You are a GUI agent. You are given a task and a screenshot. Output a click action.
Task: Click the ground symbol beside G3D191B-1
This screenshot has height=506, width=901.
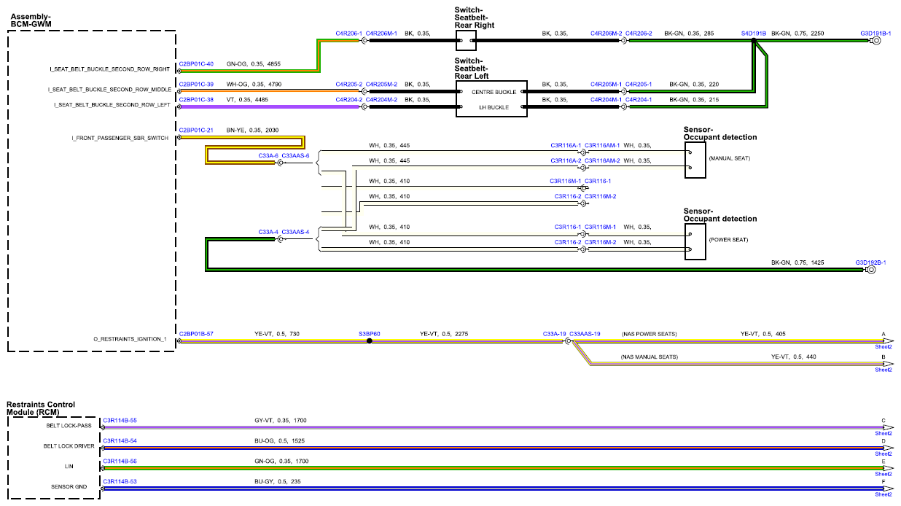coord(876,41)
